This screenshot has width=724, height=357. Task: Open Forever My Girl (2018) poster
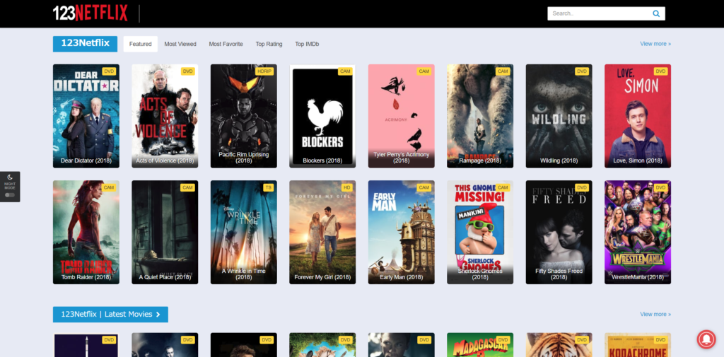click(x=322, y=233)
